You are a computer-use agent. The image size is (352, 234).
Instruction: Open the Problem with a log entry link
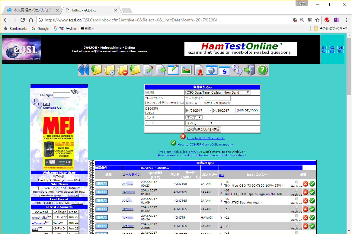click(178, 152)
